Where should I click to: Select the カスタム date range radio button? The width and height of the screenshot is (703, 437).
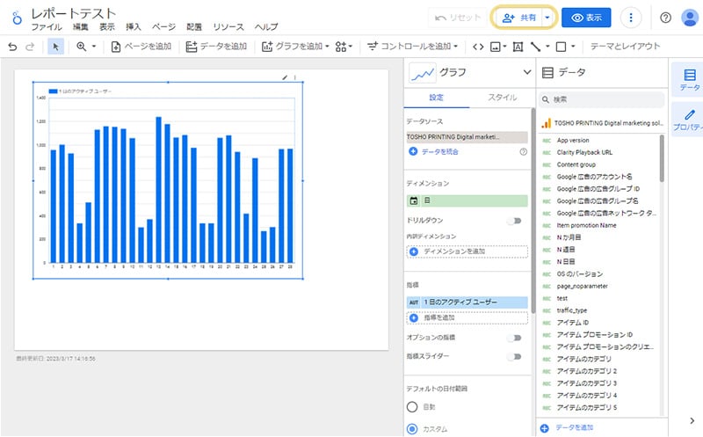[412, 429]
